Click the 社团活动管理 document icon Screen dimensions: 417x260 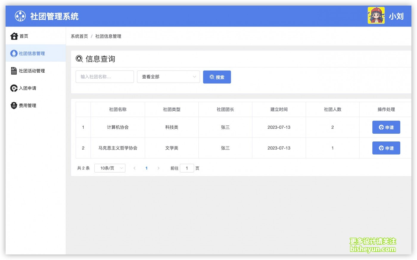click(14, 71)
